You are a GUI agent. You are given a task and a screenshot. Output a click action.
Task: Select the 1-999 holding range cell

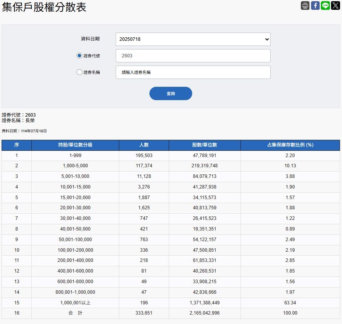tap(75, 156)
